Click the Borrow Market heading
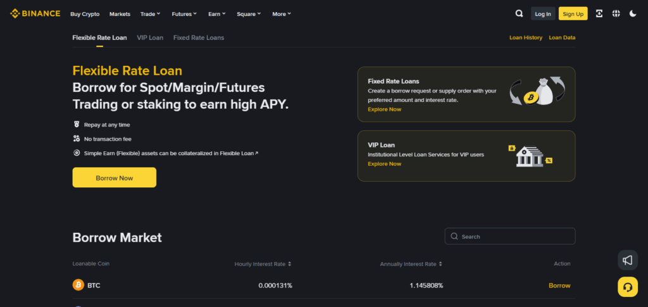 pos(117,237)
